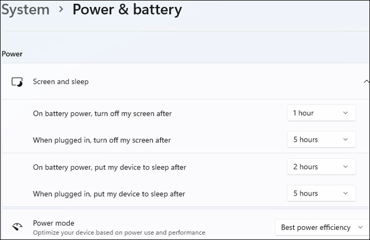Image resolution: width=370 pixels, height=240 pixels.
Task: Click the 'Optimize your device' description text
Action: 119,233
